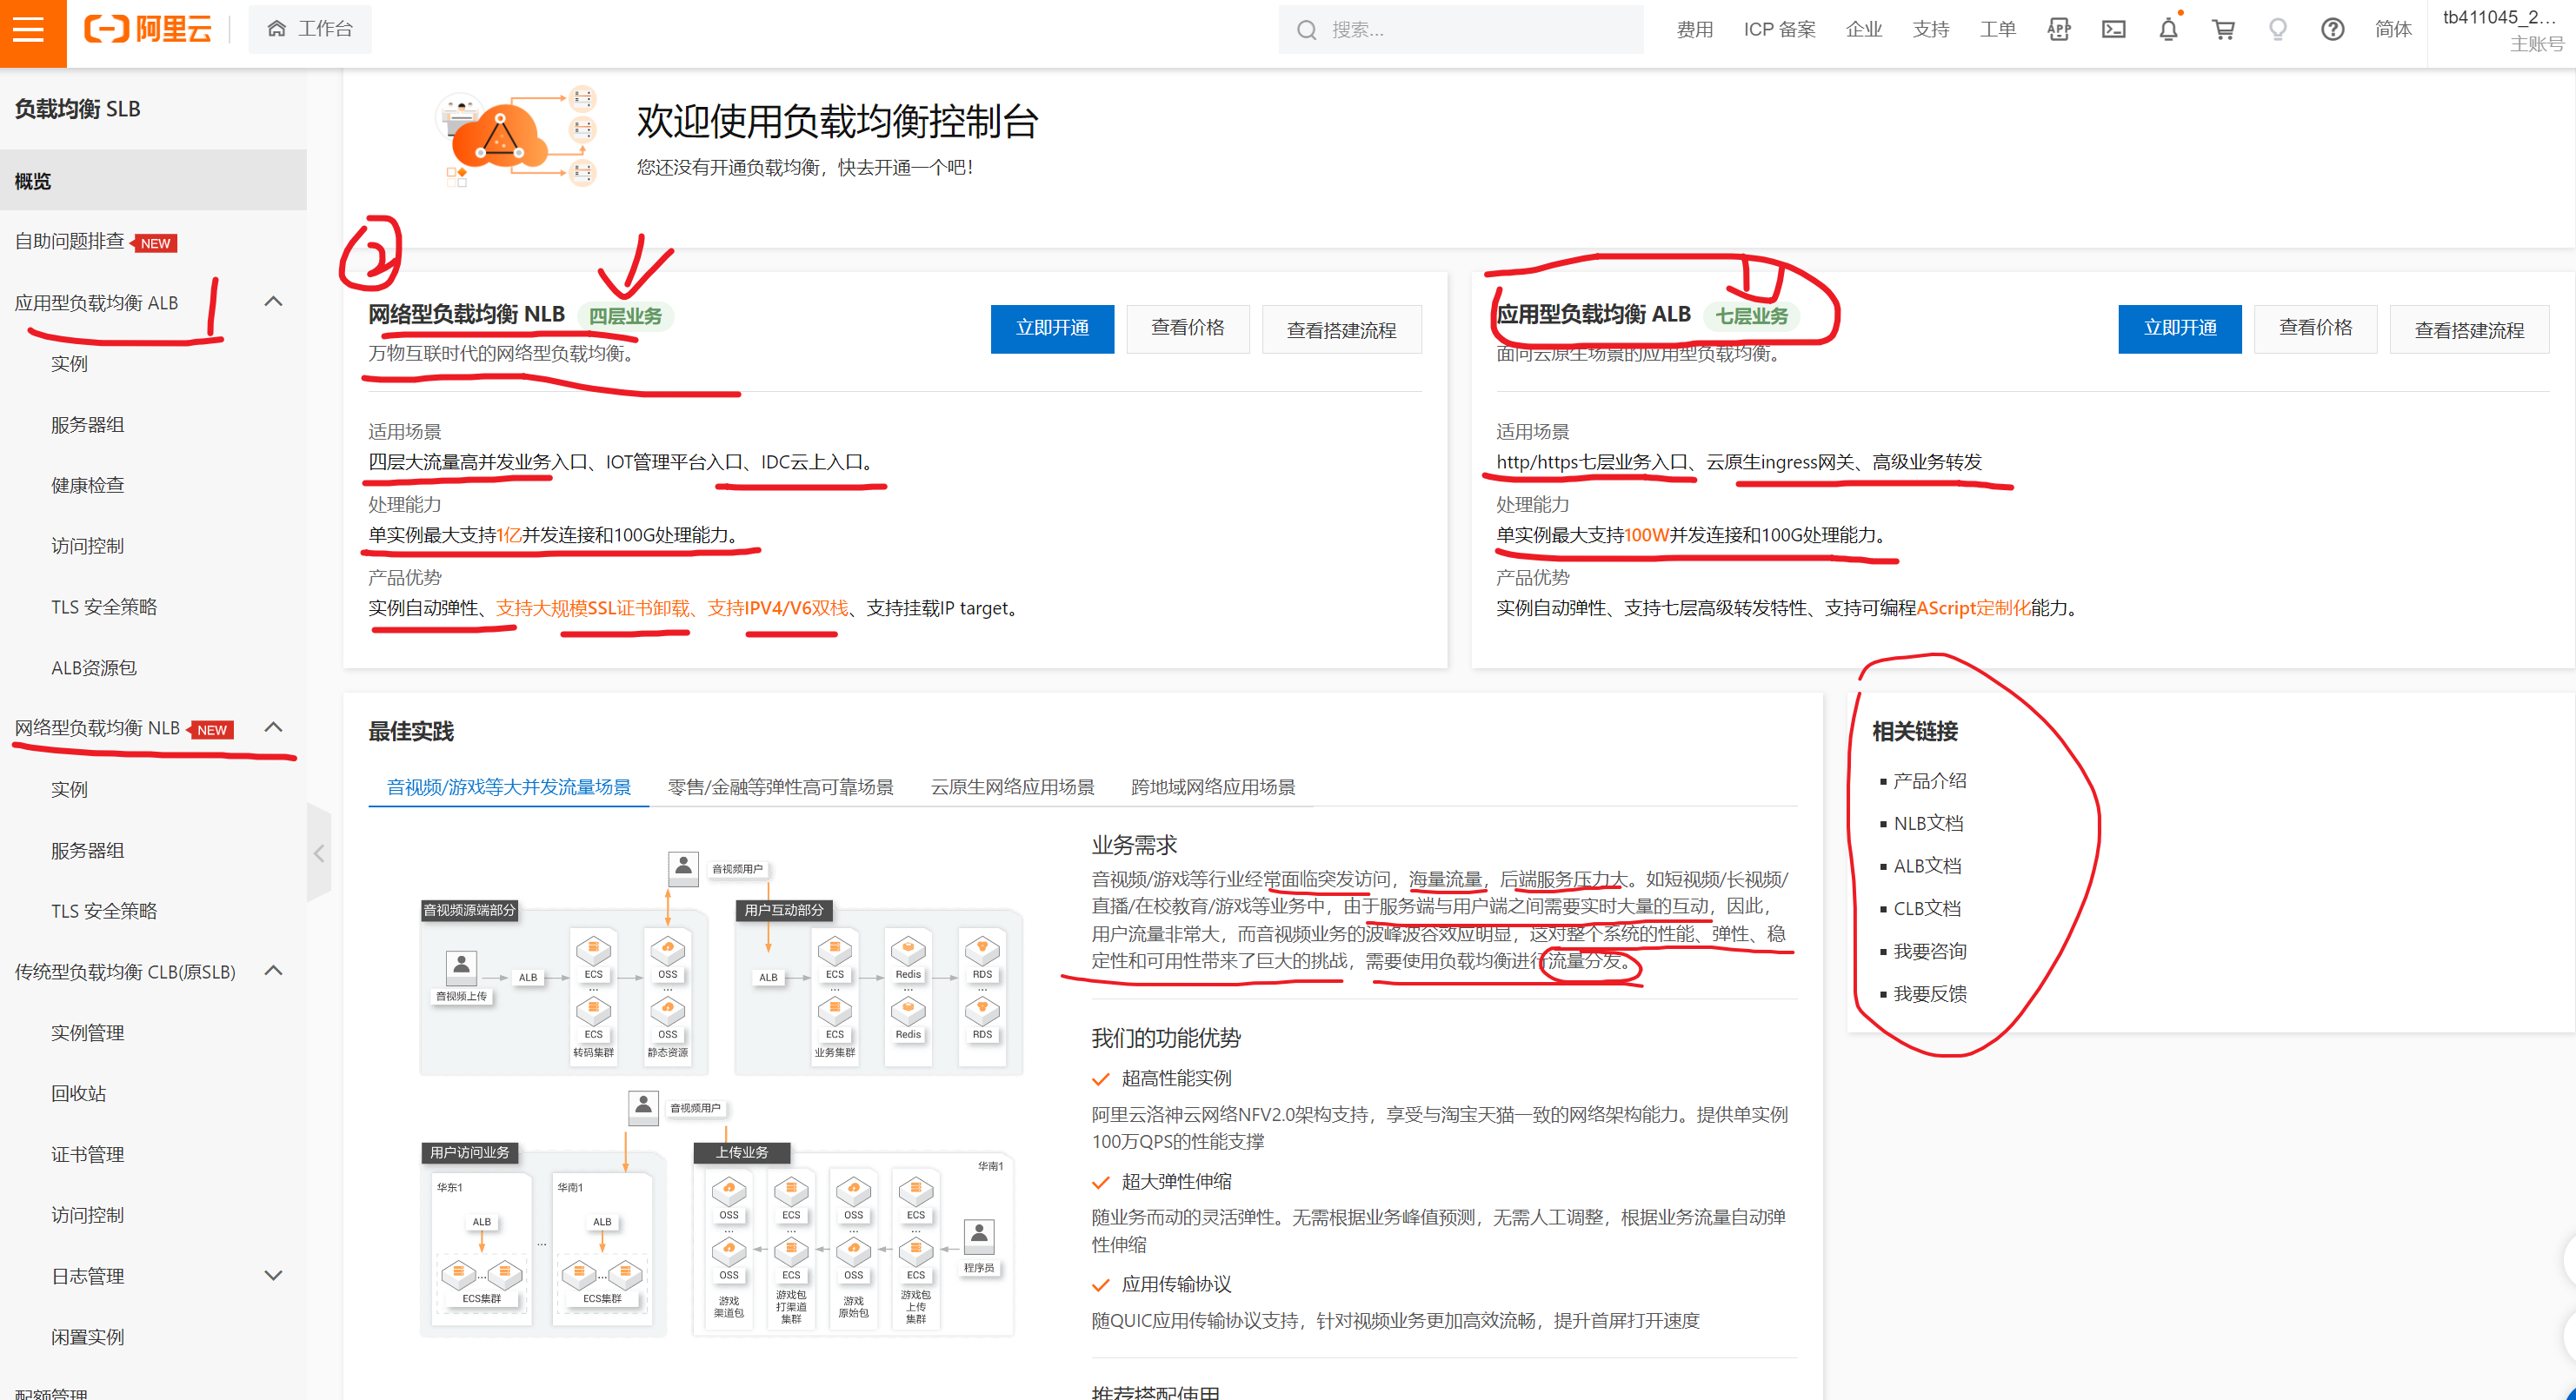Open the shopping cart icon
Image resolution: width=2576 pixels, height=1400 pixels.
(x=2223, y=30)
